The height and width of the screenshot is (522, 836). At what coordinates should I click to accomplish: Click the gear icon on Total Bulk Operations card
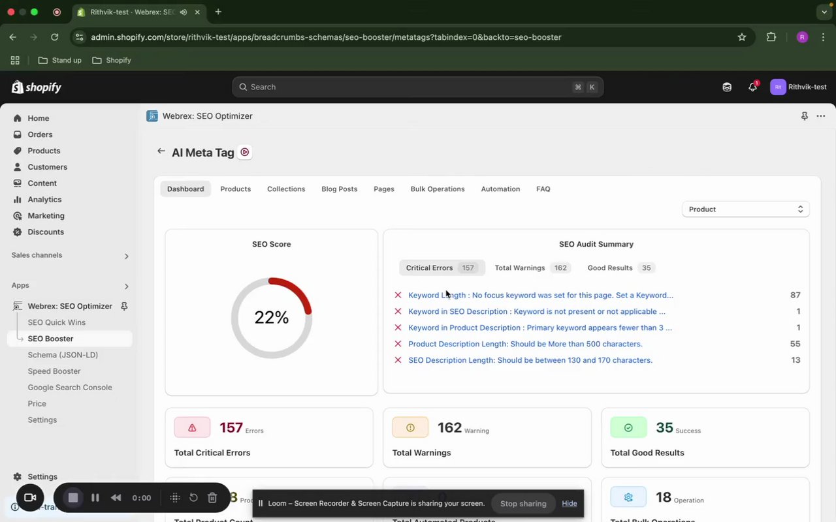pyautogui.click(x=628, y=497)
